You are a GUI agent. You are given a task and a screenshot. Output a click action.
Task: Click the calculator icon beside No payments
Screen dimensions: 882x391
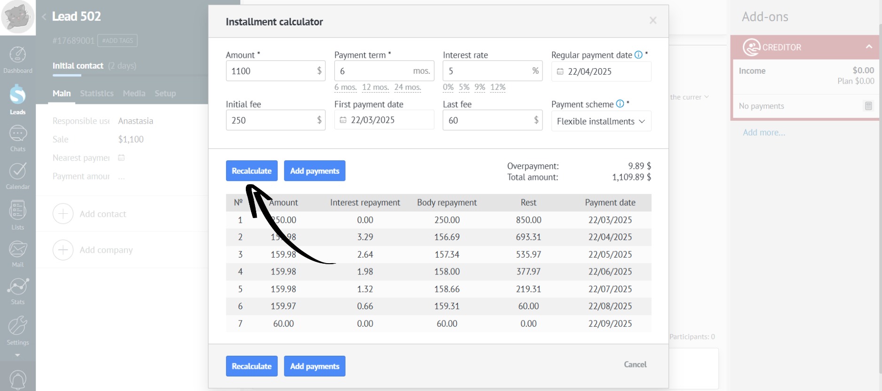point(868,106)
